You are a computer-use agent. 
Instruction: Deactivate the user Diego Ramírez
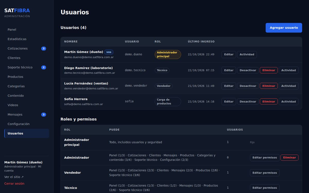tap(248, 70)
